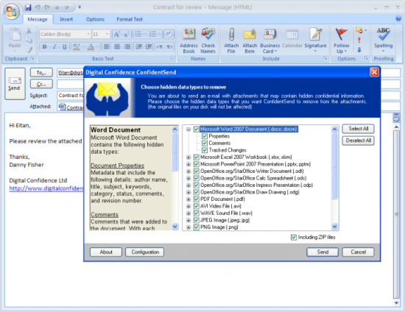This screenshot has height=312, width=405.
Task: Click Select All button
Action: (x=359, y=129)
